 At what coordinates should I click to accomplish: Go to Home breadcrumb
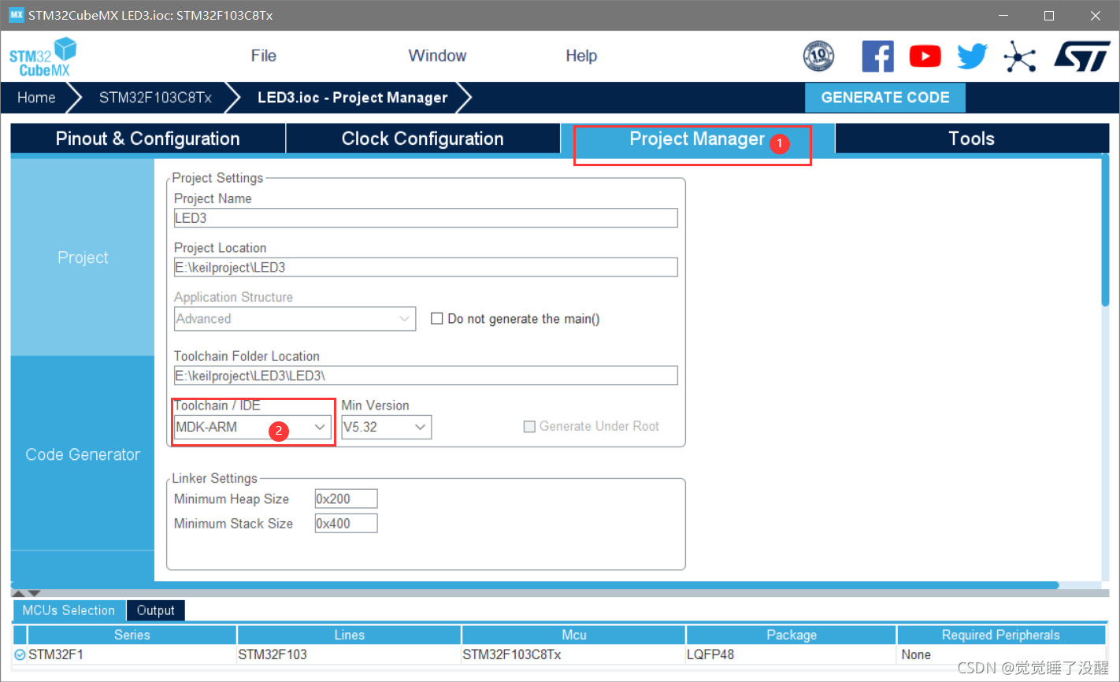(36, 98)
